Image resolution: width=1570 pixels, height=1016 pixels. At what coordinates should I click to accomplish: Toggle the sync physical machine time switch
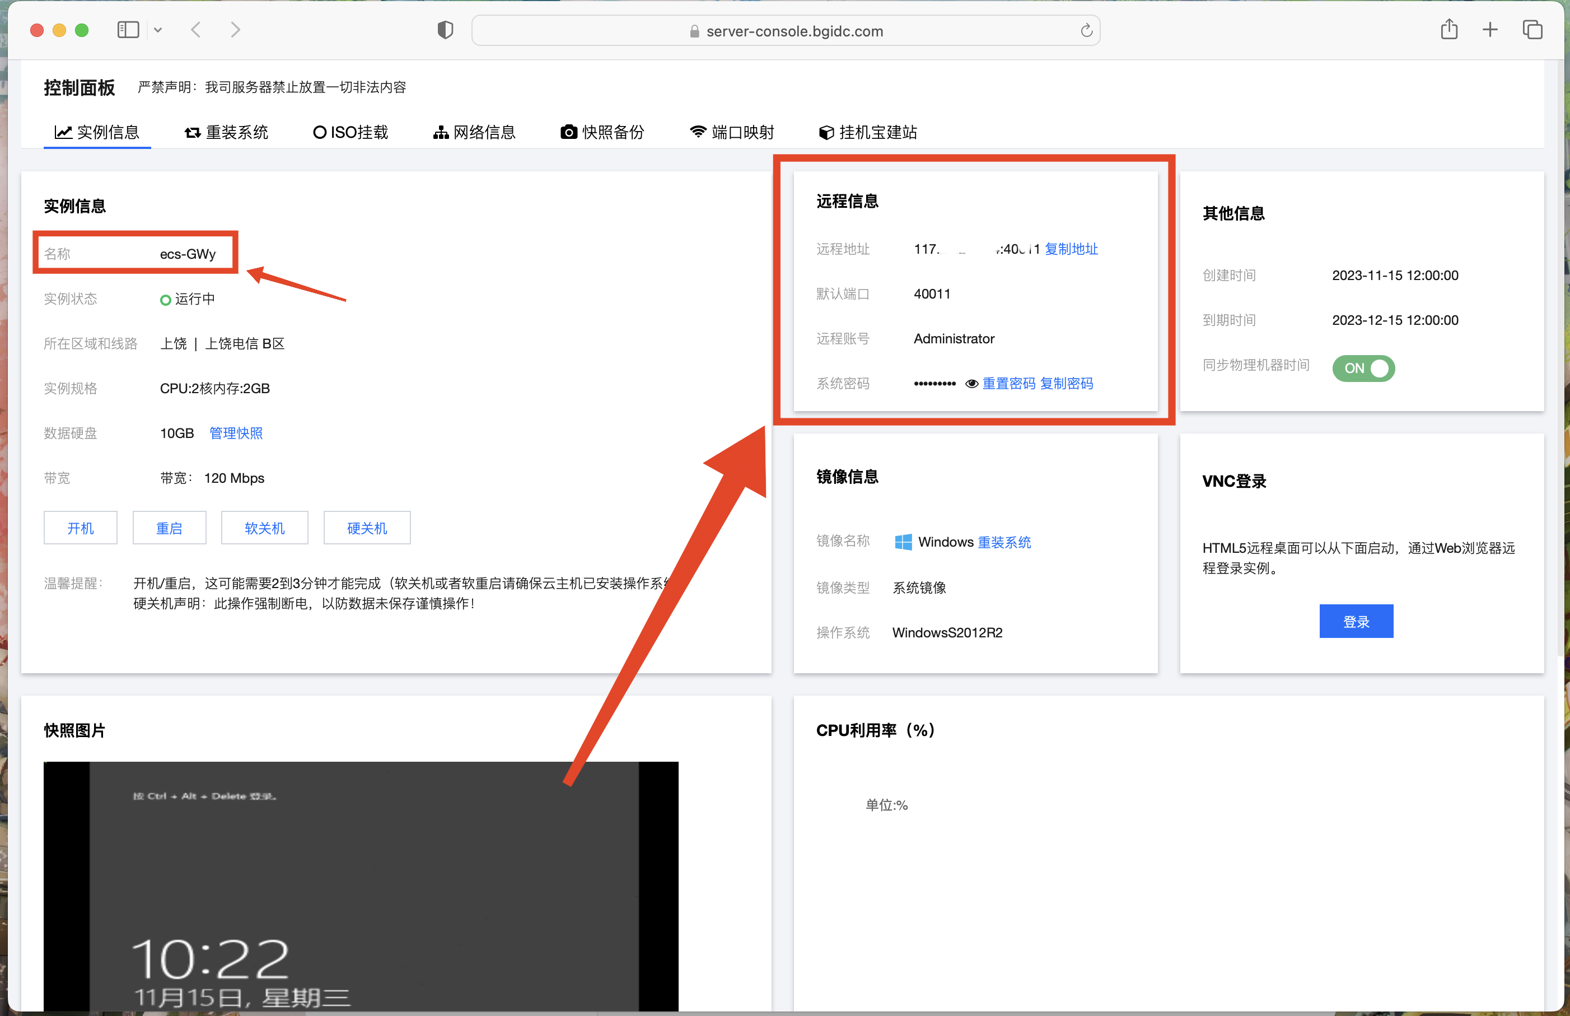click(1363, 368)
